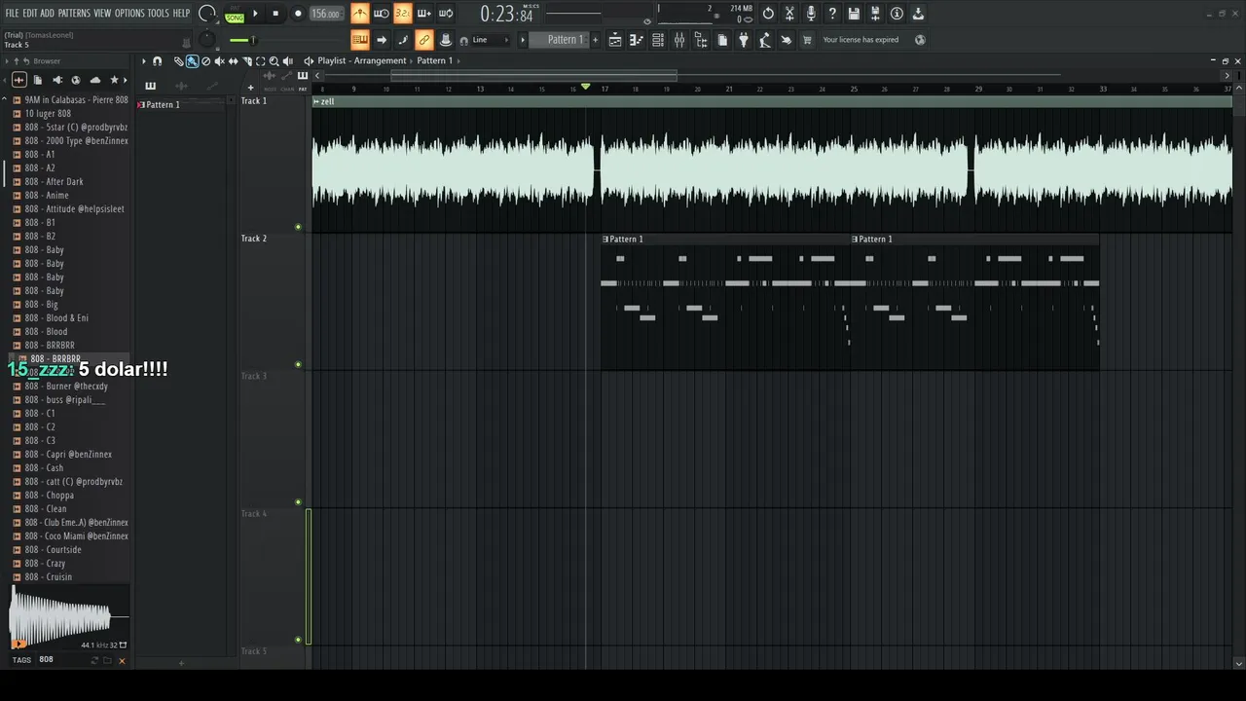Click the step editing arrow icon

[x=382, y=40]
